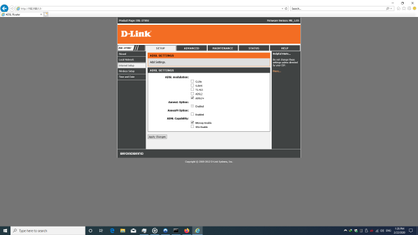
Task: Uncheck the Bitswap Enable checkbox
Action: [x=192, y=123]
